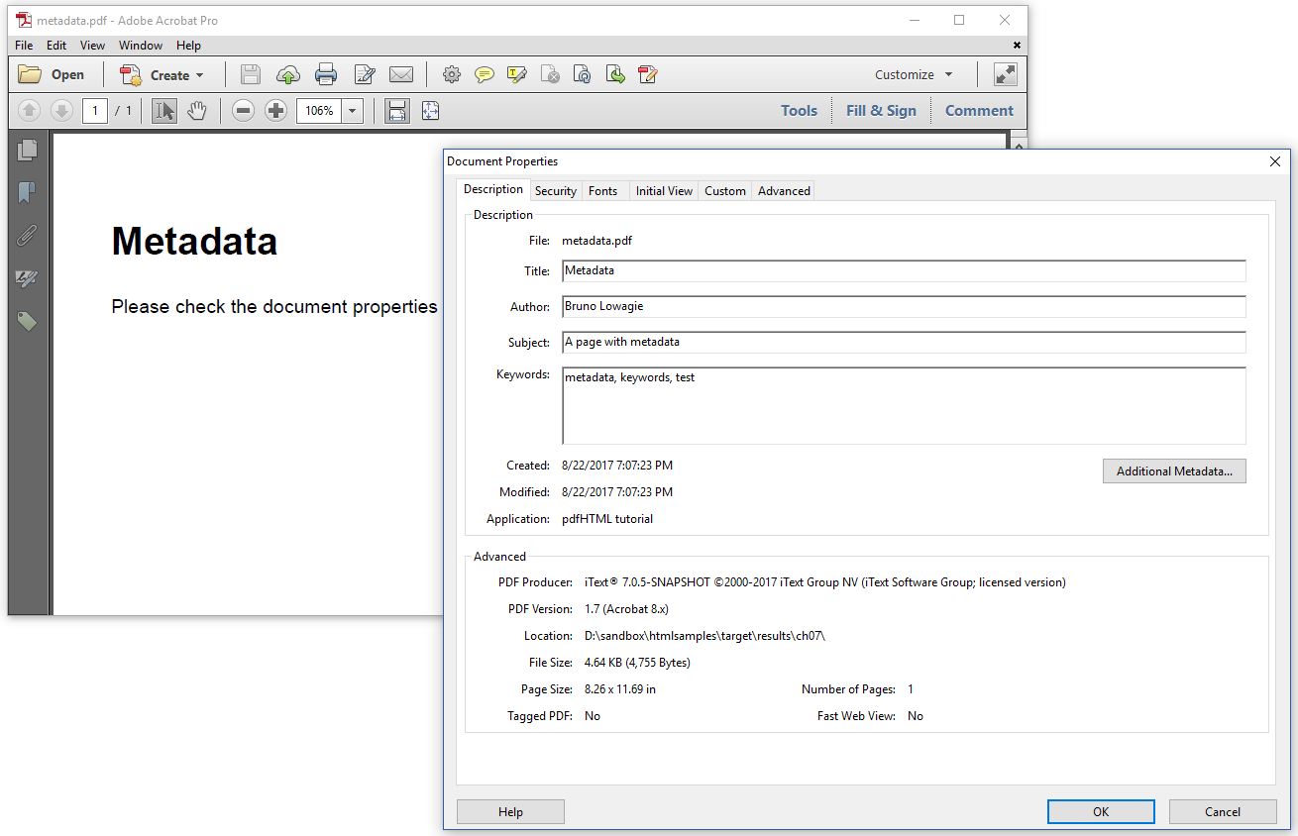Click the Author field showing Bruno Lowagie
1298x836 pixels.
coord(904,306)
